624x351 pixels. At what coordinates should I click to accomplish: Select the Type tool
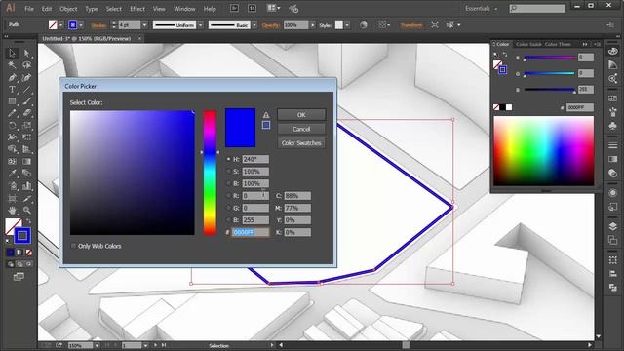pos(12,89)
